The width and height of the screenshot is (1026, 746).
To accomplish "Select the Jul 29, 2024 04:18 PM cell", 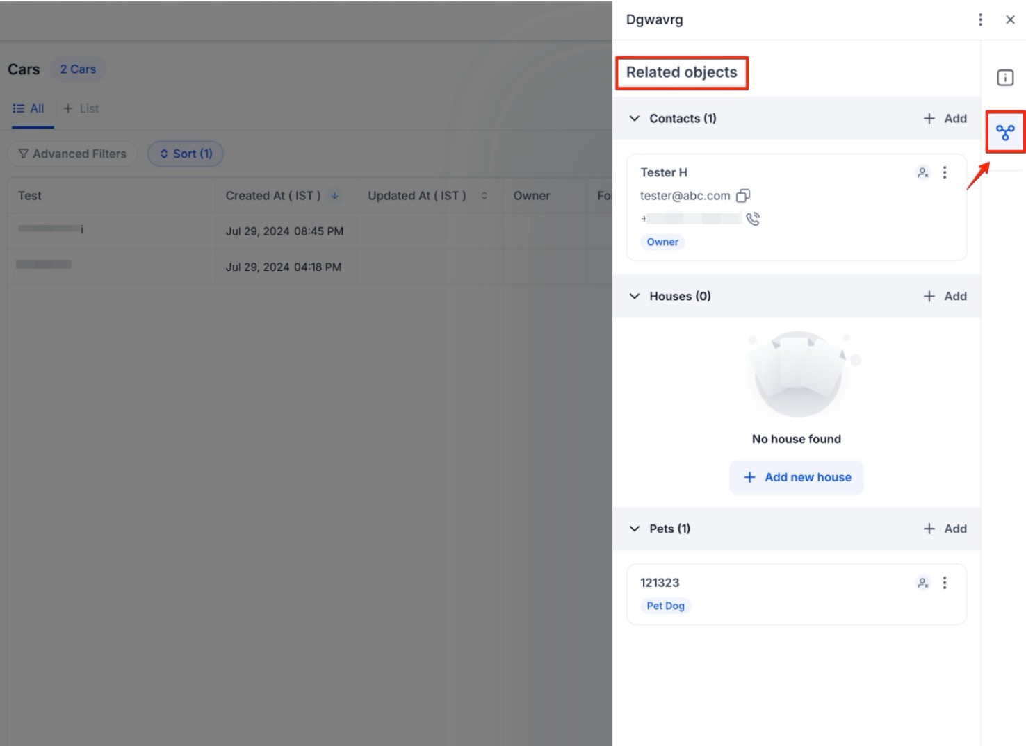I will pyautogui.click(x=284, y=267).
